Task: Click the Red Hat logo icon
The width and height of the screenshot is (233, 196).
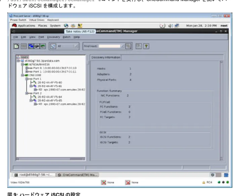Action: pos(14,26)
